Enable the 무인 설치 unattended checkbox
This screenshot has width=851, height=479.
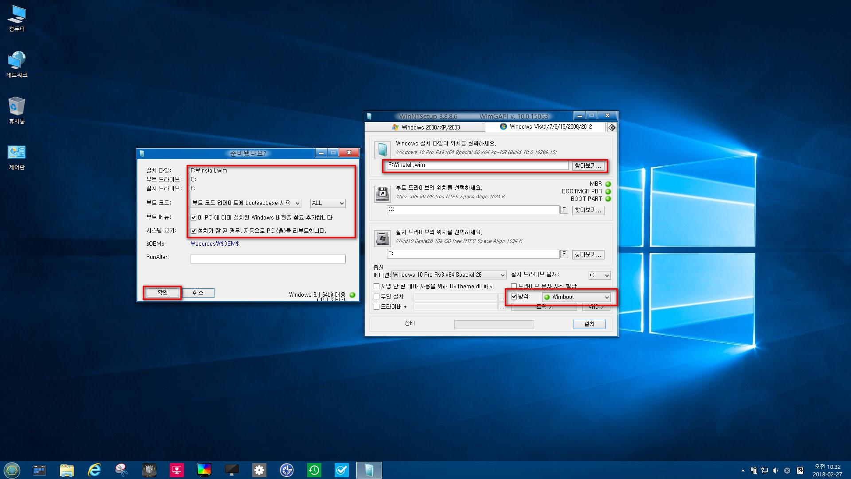coord(376,297)
